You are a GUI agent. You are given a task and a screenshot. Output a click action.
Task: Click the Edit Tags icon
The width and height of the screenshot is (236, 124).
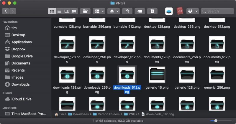coord(140,11)
